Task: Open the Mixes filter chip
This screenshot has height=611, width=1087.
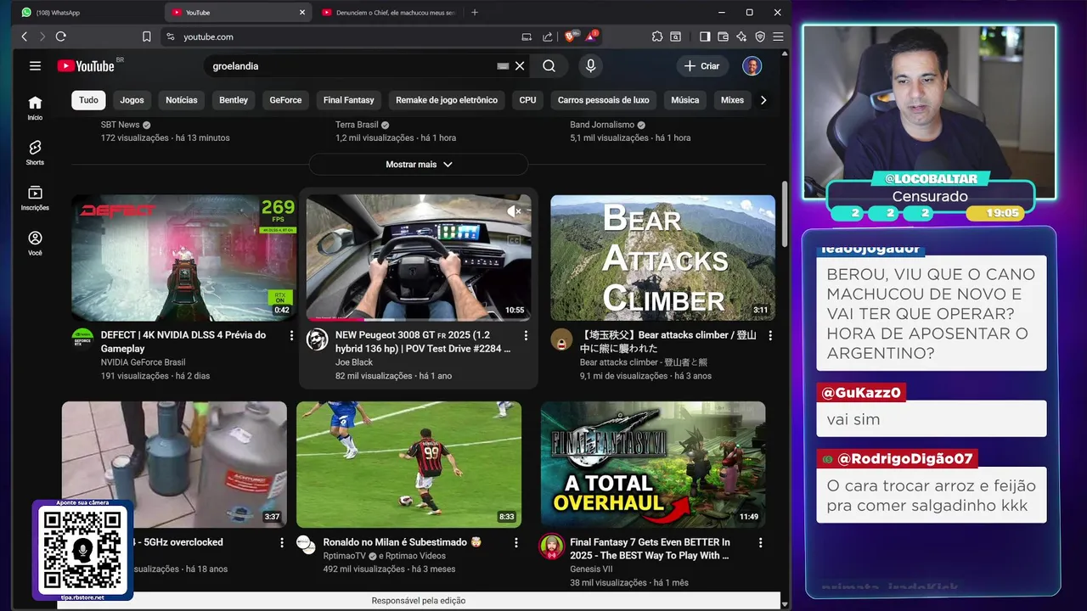Action: pos(732,100)
